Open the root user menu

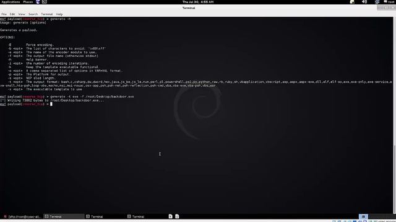pyautogui.click(x=389, y=2)
